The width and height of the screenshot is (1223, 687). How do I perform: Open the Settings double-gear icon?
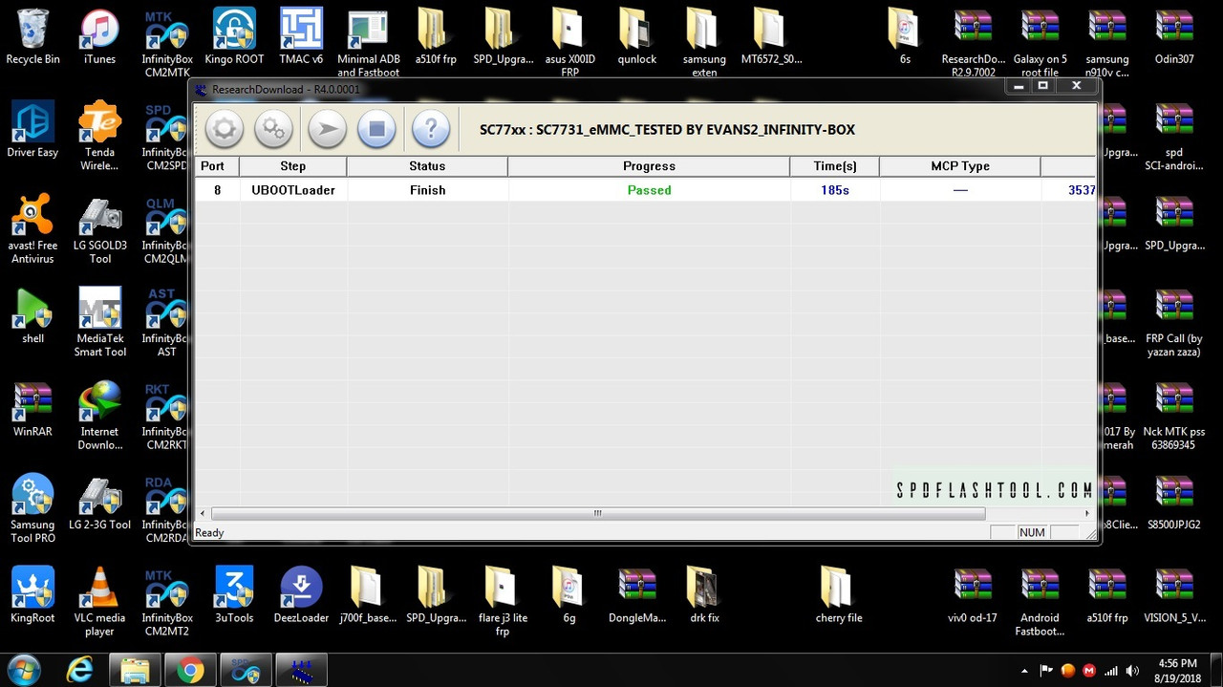(x=273, y=129)
